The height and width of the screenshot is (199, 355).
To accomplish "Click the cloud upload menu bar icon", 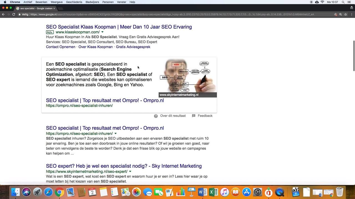I will pyautogui.click(x=317, y=2).
